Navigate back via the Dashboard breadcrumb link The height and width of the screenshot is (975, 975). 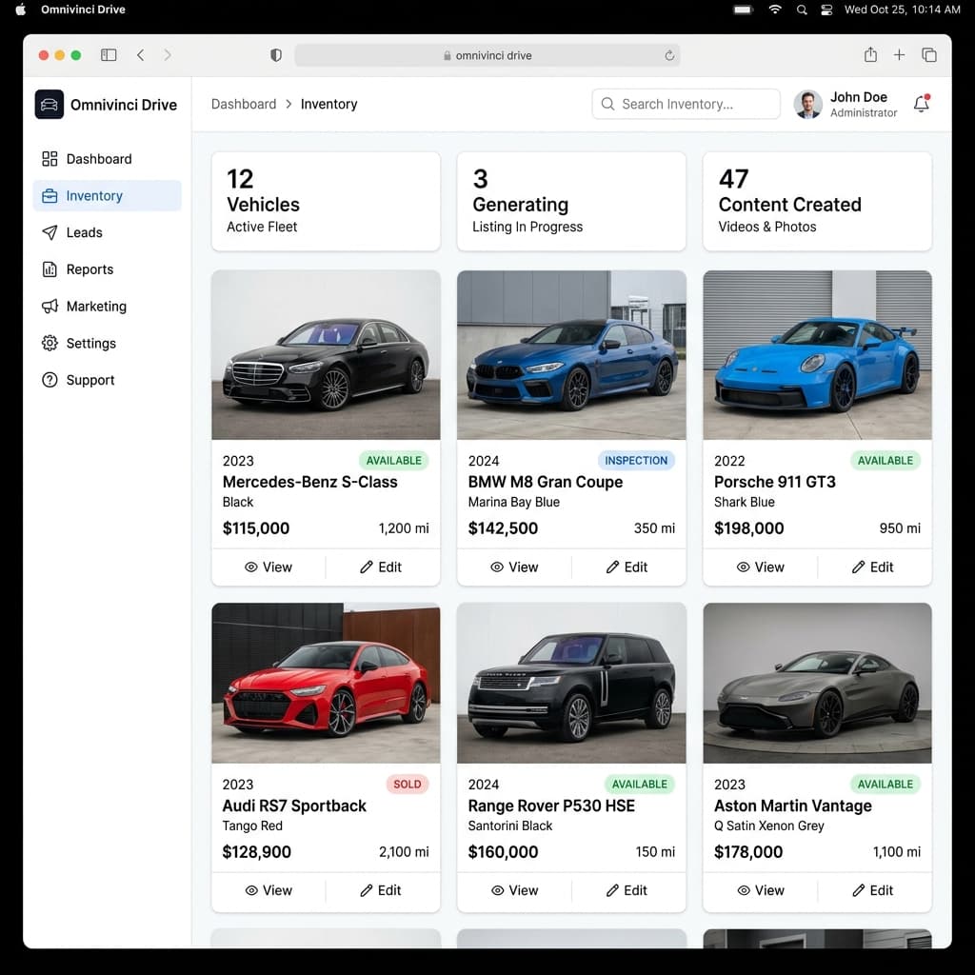tap(244, 104)
